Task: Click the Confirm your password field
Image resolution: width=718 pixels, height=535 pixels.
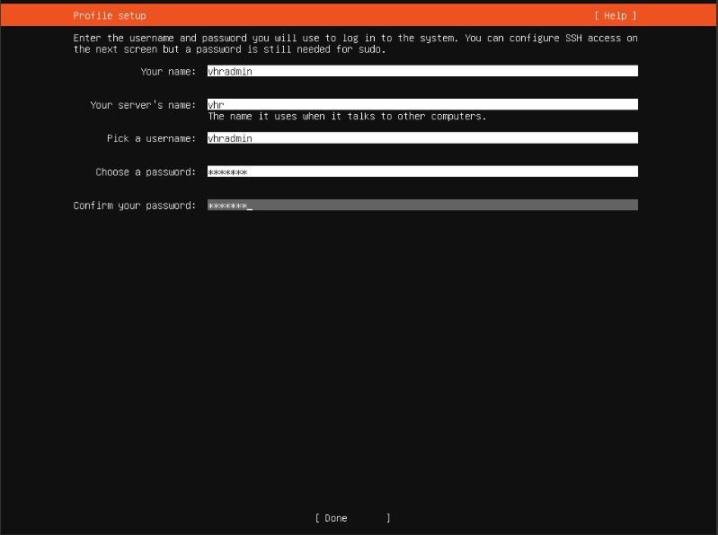Action: pyautogui.click(x=422, y=206)
